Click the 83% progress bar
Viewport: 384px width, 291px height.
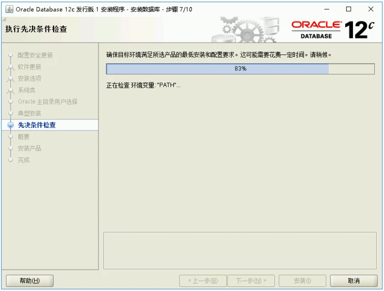click(240, 69)
